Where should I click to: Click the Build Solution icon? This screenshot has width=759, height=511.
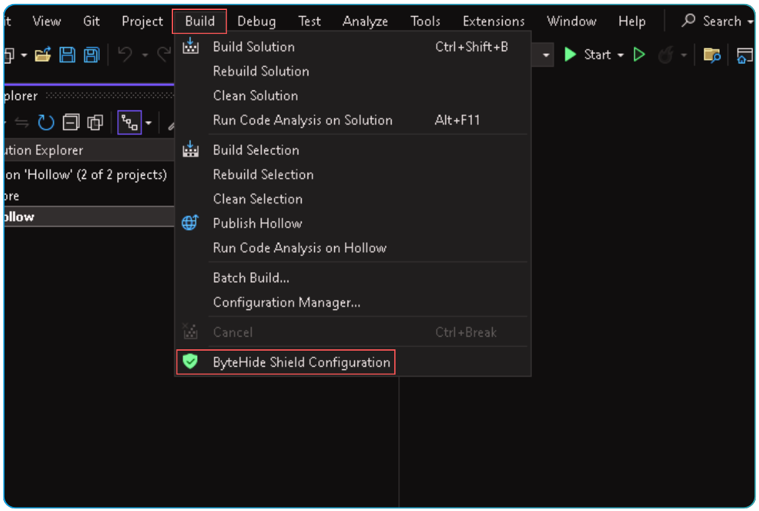tap(190, 47)
